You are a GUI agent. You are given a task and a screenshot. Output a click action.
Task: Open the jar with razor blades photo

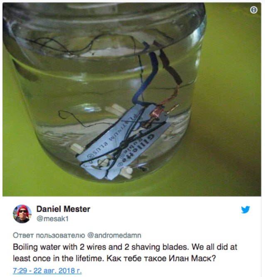coord(132,99)
